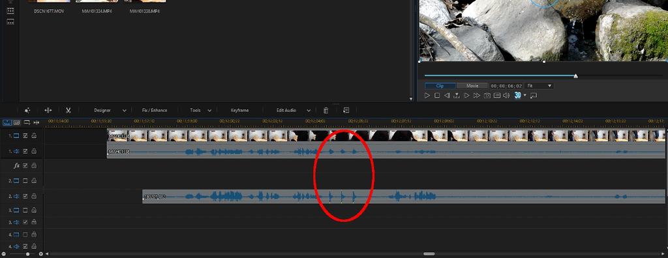Disable the effect (fx) track checkbox

pyautogui.click(x=25, y=165)
